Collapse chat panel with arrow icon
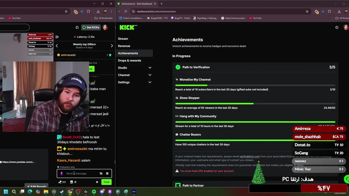The width and height of the screenshot is (349, 196). tap(57, 37)
